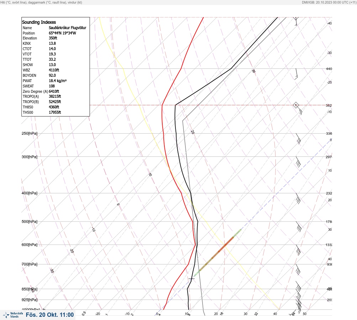Click the wind barb at 400 hPa
This screenshot has height=320, width=357.
click(x=298, y=198)
